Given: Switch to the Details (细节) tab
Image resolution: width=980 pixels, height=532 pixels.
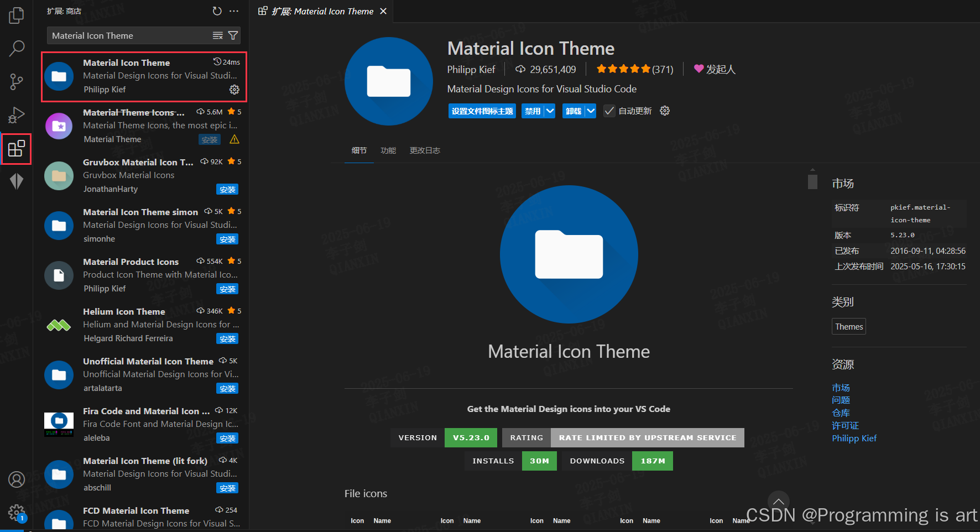Looking at the screenshot, I should coord(359,150).
